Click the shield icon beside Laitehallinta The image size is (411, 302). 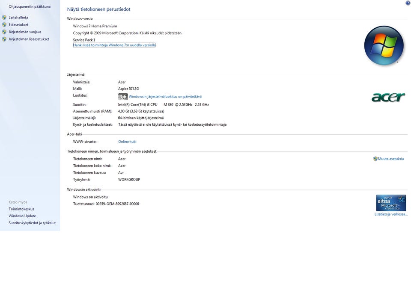(x=4, y=18)
